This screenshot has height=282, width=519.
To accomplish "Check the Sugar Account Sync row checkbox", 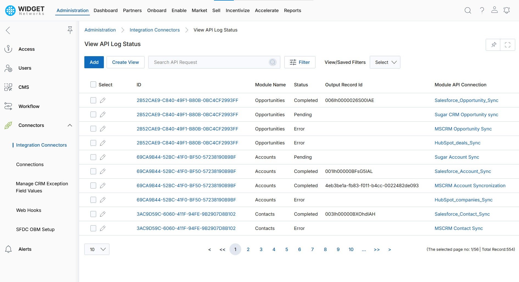I will point(93,157).
